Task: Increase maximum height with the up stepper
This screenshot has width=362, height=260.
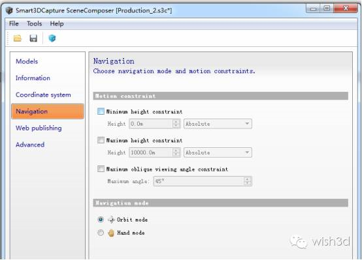Action: click(x=176, y=151)
